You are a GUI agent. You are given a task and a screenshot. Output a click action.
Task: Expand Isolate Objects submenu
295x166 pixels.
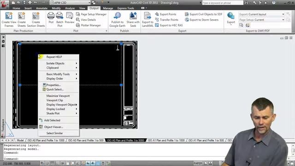(59, 63)
